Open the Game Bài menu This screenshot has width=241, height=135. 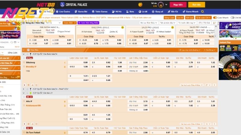click(81, 11)
